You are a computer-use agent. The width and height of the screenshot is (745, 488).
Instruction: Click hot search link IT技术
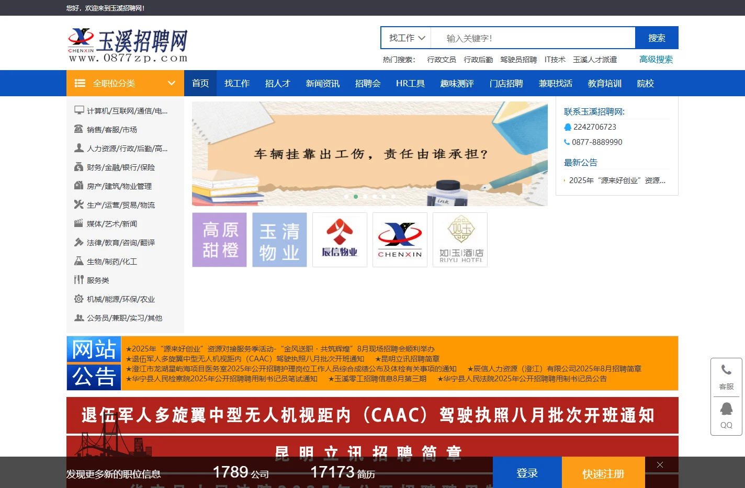tap(555, 60)
